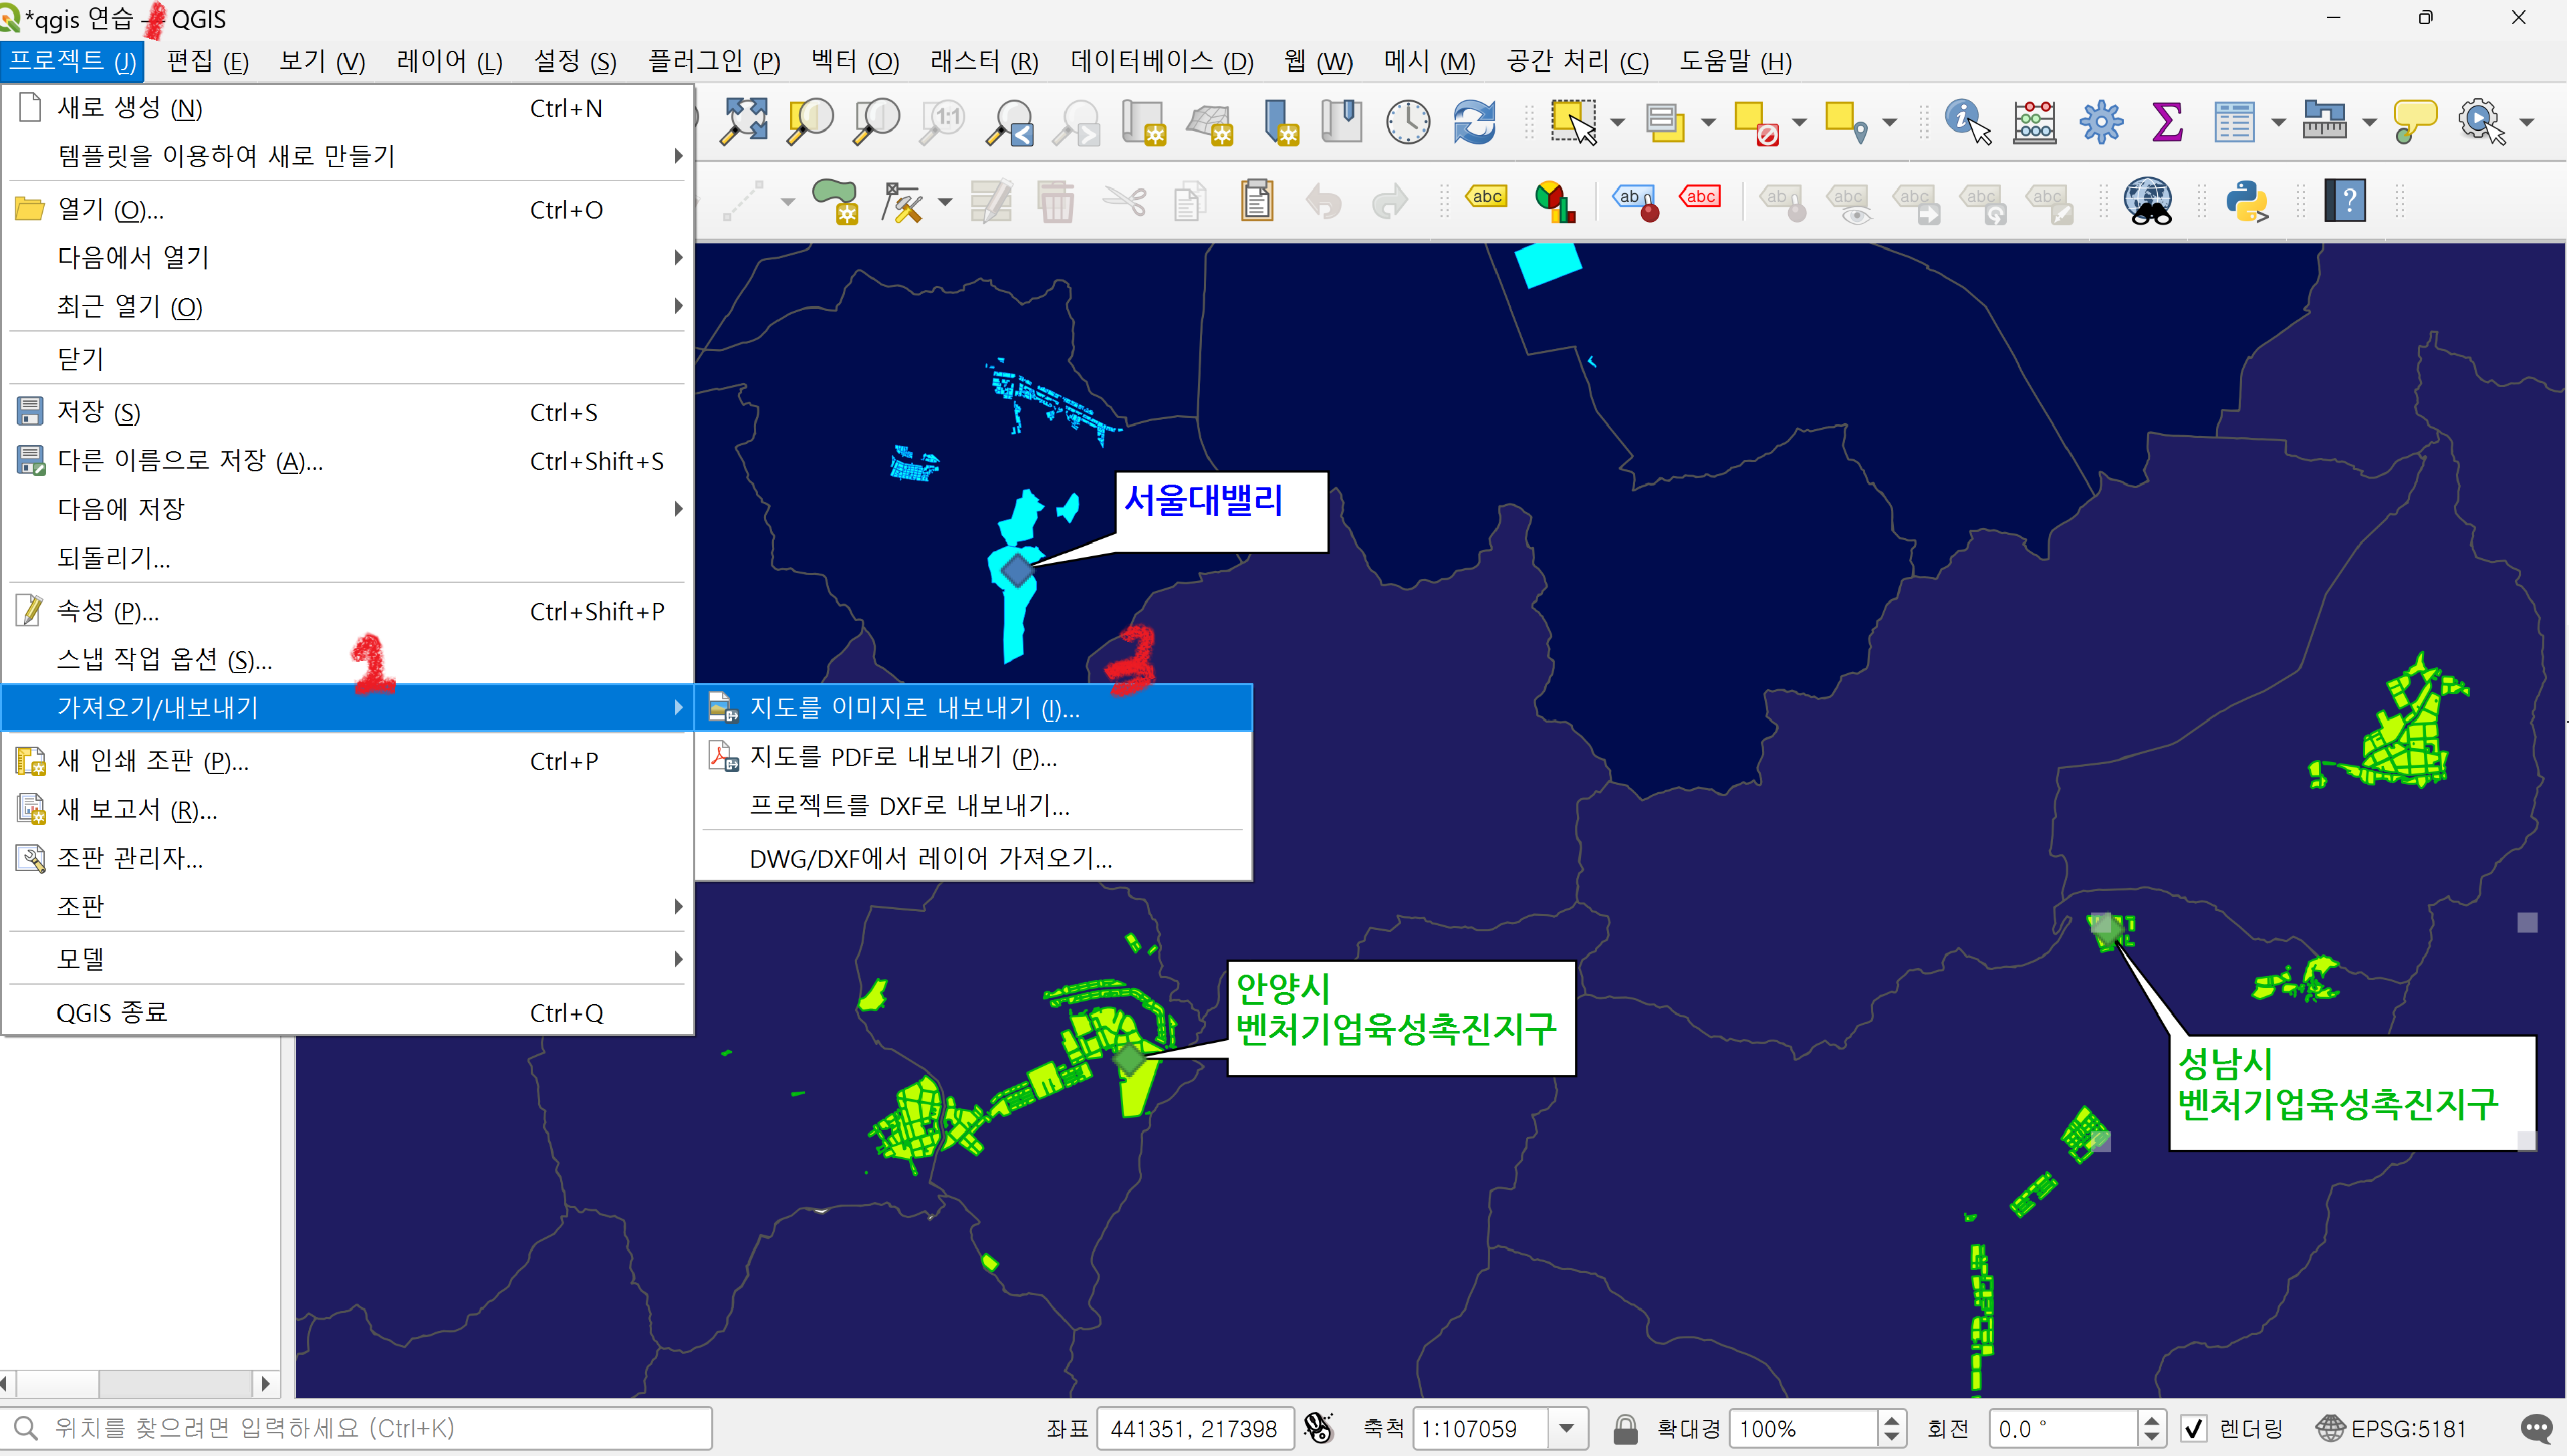Open the log messages speech bubble

(2537, 1428)
